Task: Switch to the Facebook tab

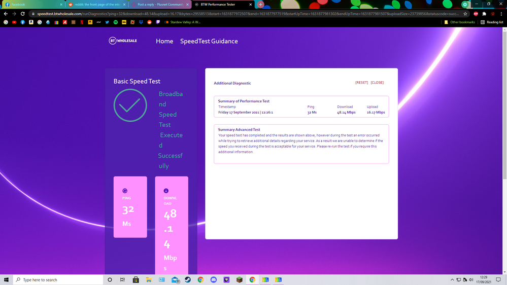Action: (18, 4)
